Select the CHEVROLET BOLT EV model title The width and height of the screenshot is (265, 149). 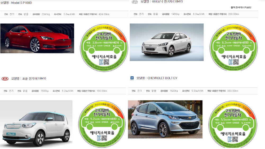(157, 78)
